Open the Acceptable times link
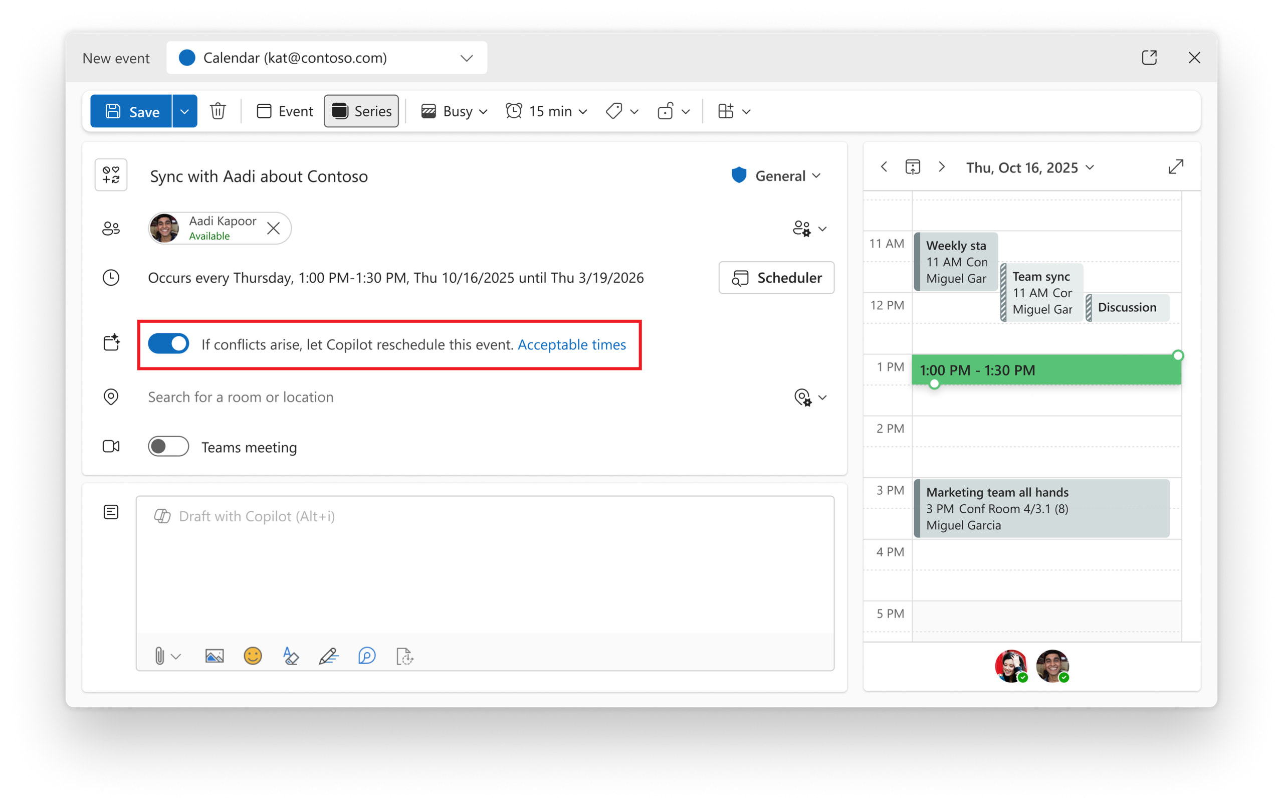Viewport: 1283px width, 806px height. 572,345
